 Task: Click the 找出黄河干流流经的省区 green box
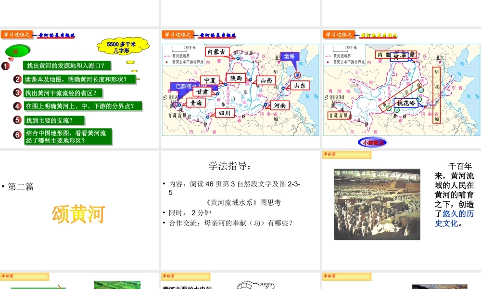(63, 93)
